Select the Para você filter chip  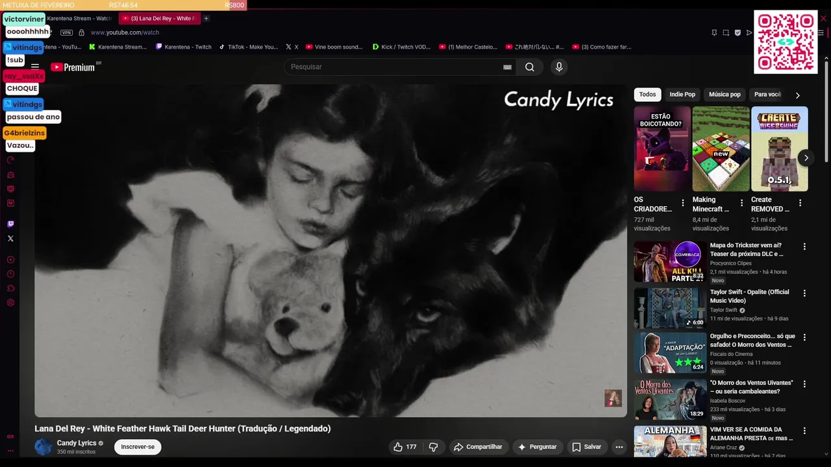coord(767,95)
